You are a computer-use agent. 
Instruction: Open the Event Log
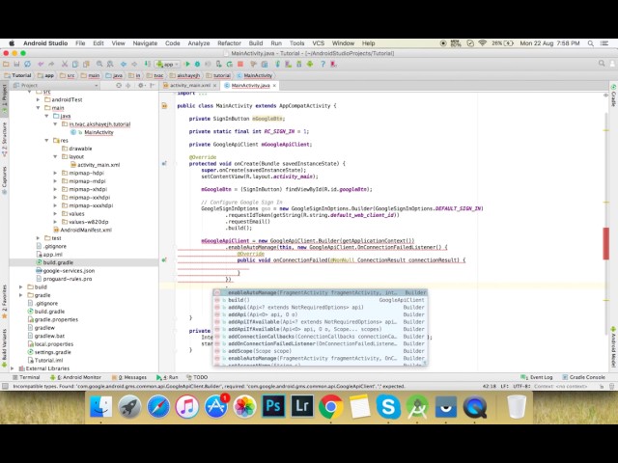[x=537, y=377]
